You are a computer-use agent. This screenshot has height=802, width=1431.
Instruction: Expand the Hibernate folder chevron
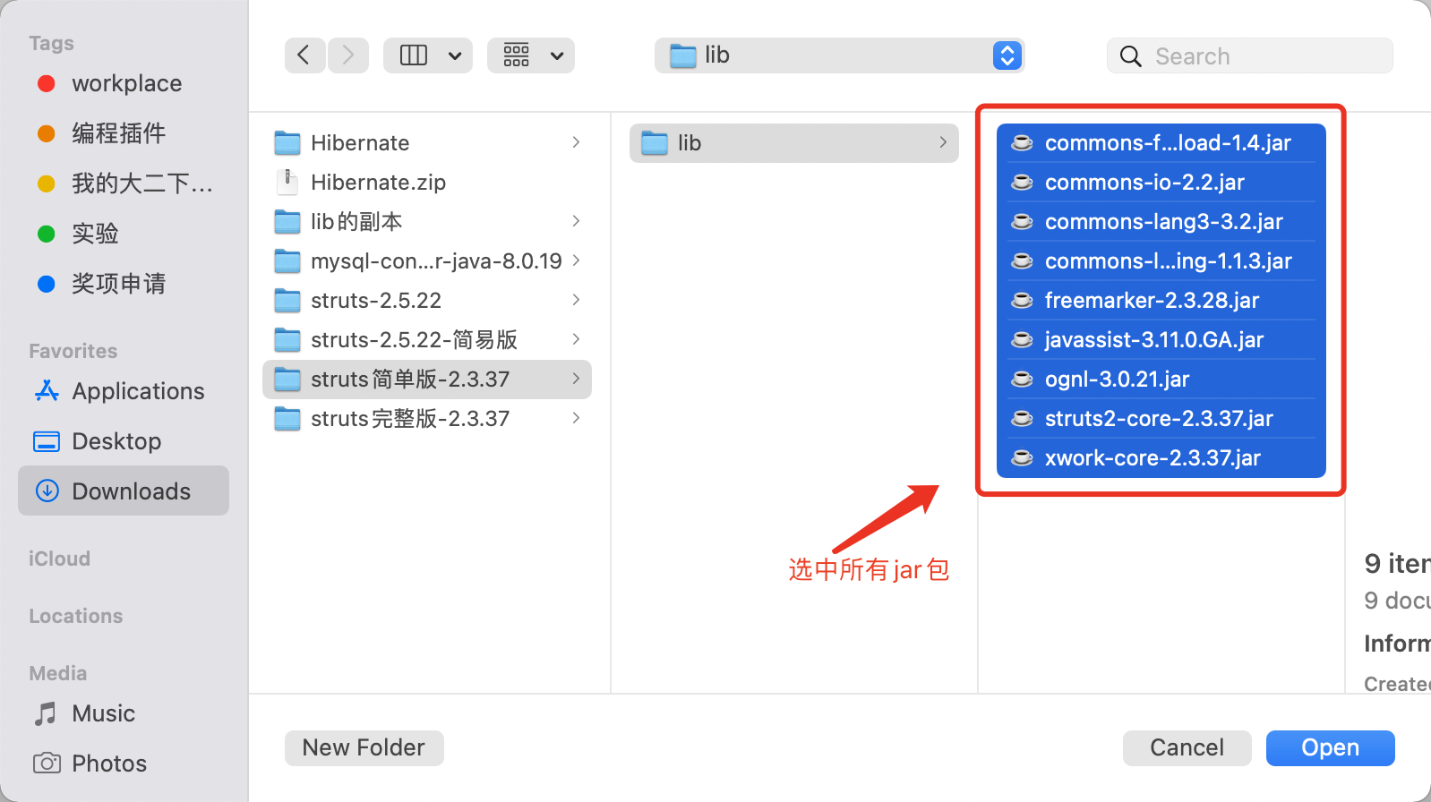click(576, 142)
